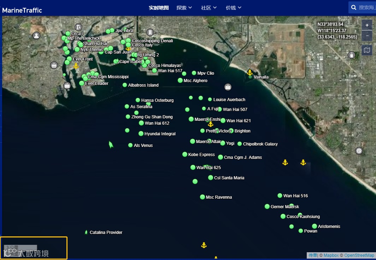The width and height of the screenshot is (376, 260).
Task: Click the Pretty Victory vessel label
Action: click(x=218, y=131)
